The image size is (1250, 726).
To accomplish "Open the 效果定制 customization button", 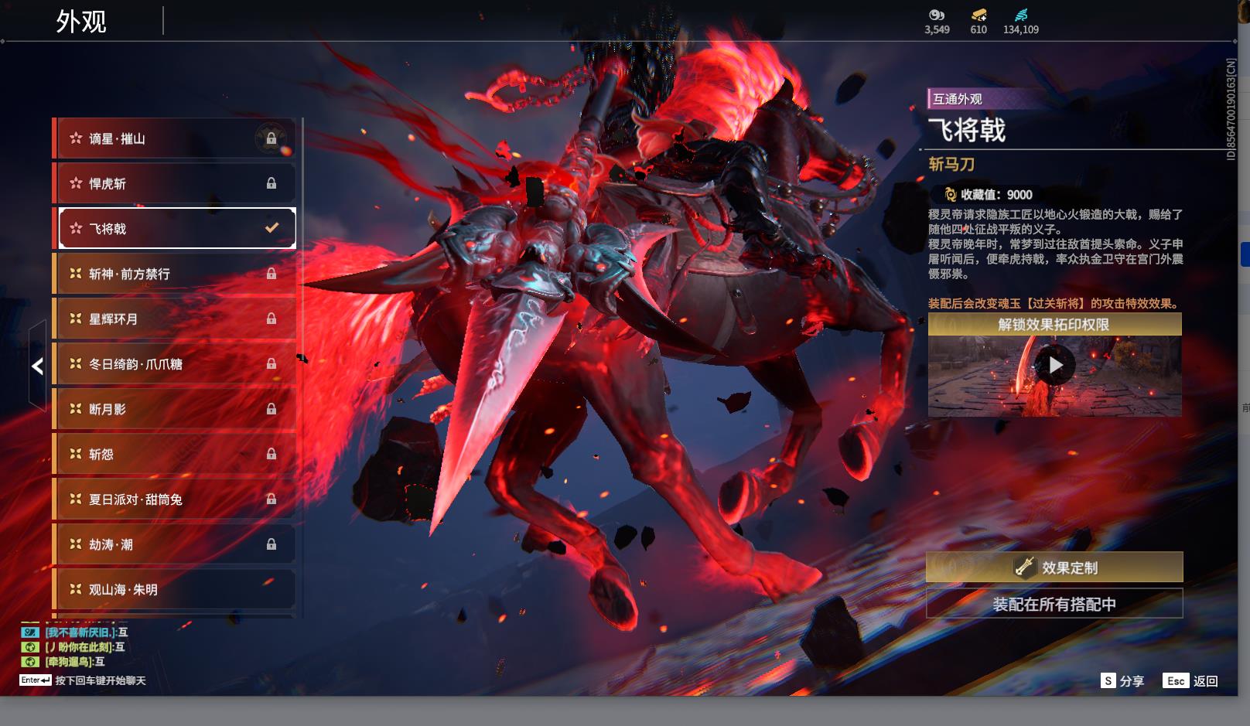I will click(x=1054, y=568).
